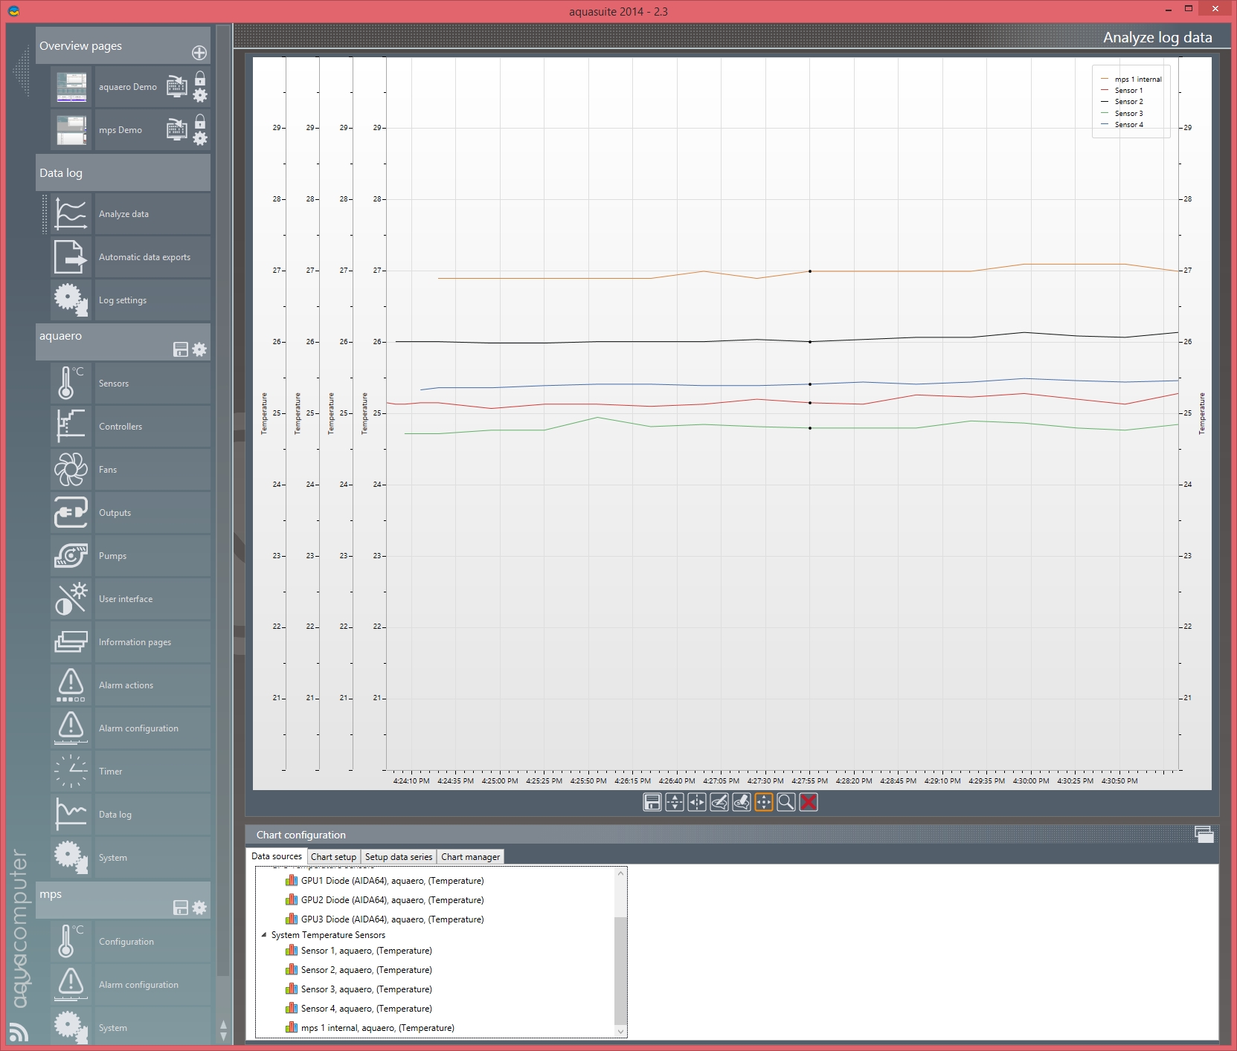The height and width of the screenshot is (1051, 1237).
Task: Collapse the Data log section header
Action: click(x=123, y=173)
